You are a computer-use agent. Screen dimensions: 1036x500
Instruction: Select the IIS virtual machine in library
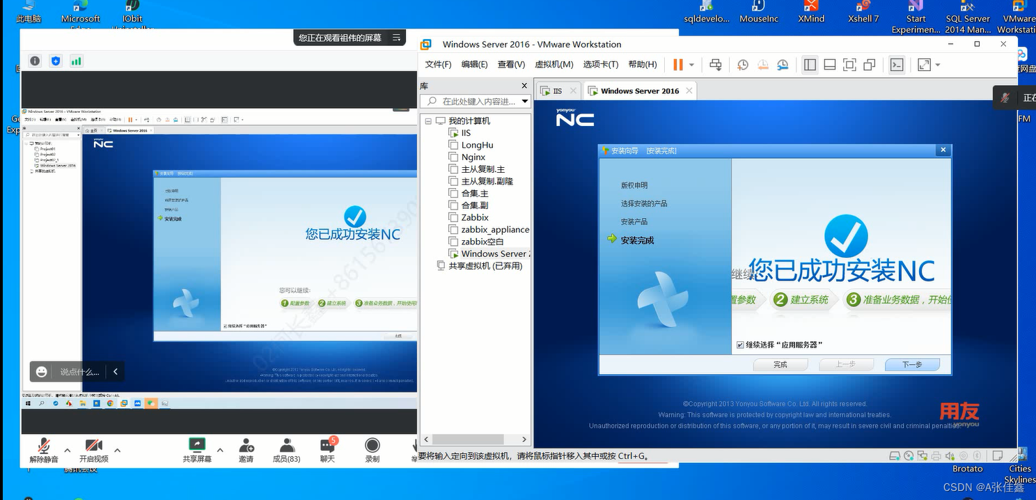(466, 132)
